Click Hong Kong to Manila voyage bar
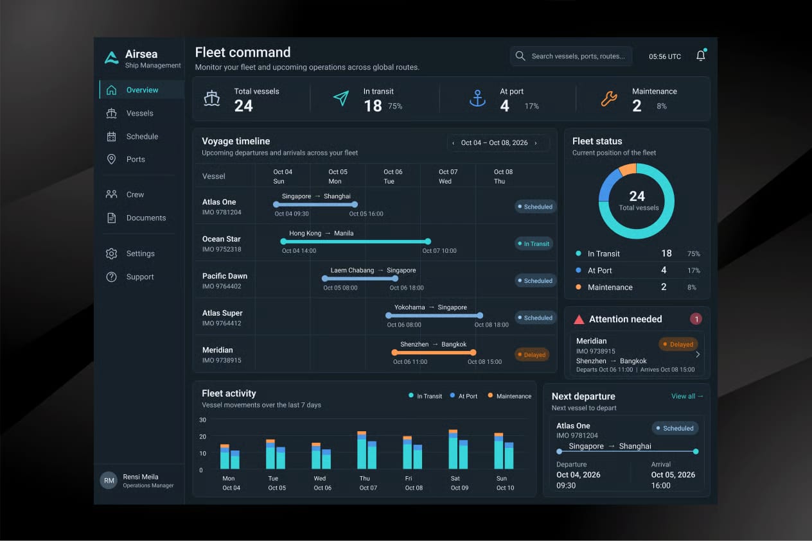The image size is (812, 541). [355, 242]
